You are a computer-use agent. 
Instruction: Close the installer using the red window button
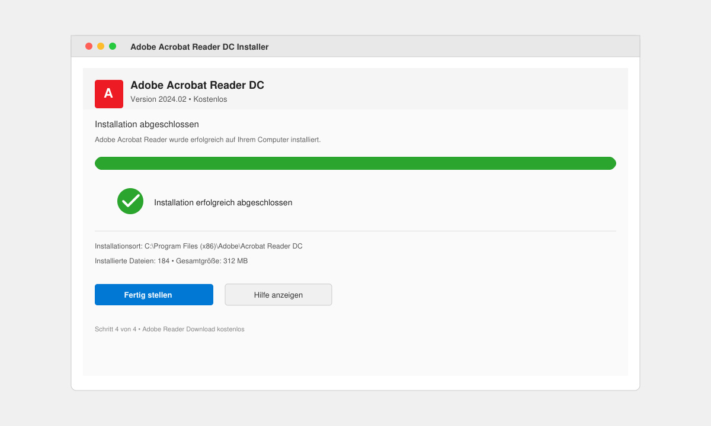pyautogui.click(x=89, y=46)
